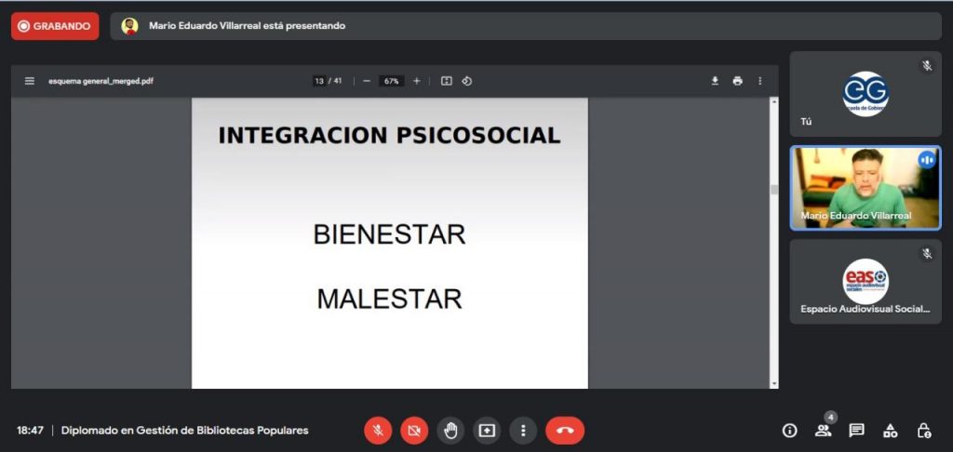Viewport: 953px width, 452px height.
Task: Open more options in call controls
Action: (x=523, y=430)
